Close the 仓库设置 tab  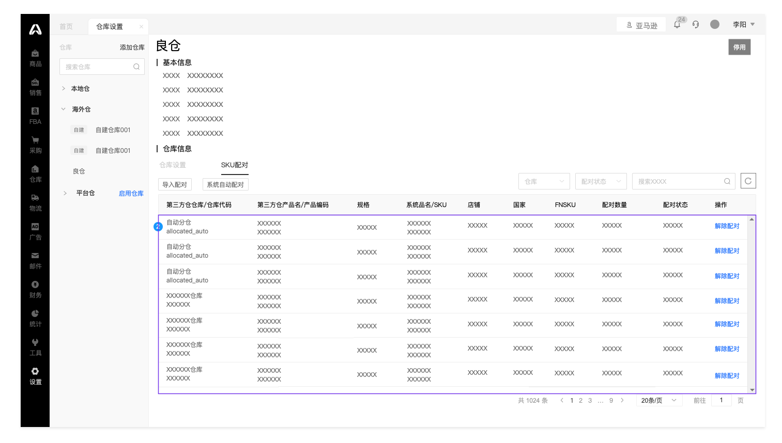pos(141,26)
